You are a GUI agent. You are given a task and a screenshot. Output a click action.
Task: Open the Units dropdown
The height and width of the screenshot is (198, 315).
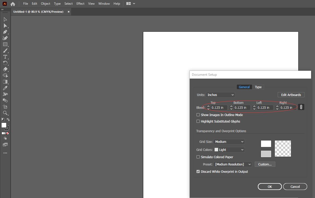[x=220, y=95]
